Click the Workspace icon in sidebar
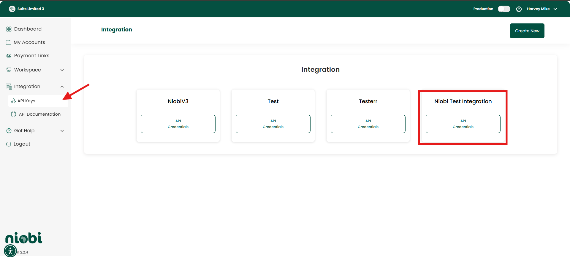 coord(9,70)
